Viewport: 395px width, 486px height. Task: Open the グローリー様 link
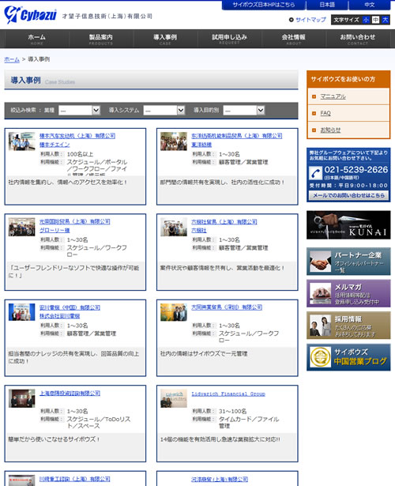click(x=55, y=230)
